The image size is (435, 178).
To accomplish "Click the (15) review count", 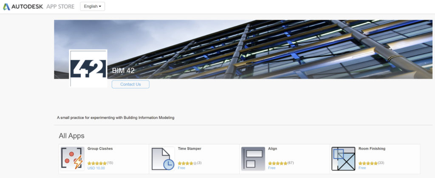I will point(110,163).
